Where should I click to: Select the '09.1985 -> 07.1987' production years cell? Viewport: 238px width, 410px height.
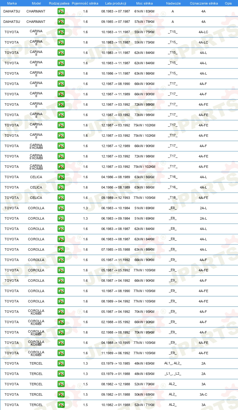coord(116,22)
